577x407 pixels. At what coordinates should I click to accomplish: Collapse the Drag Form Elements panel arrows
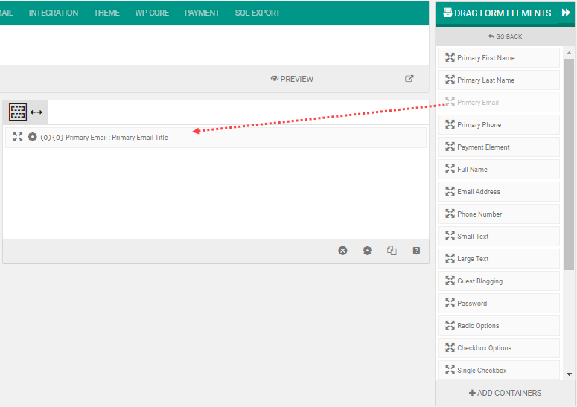click(566, 13)
